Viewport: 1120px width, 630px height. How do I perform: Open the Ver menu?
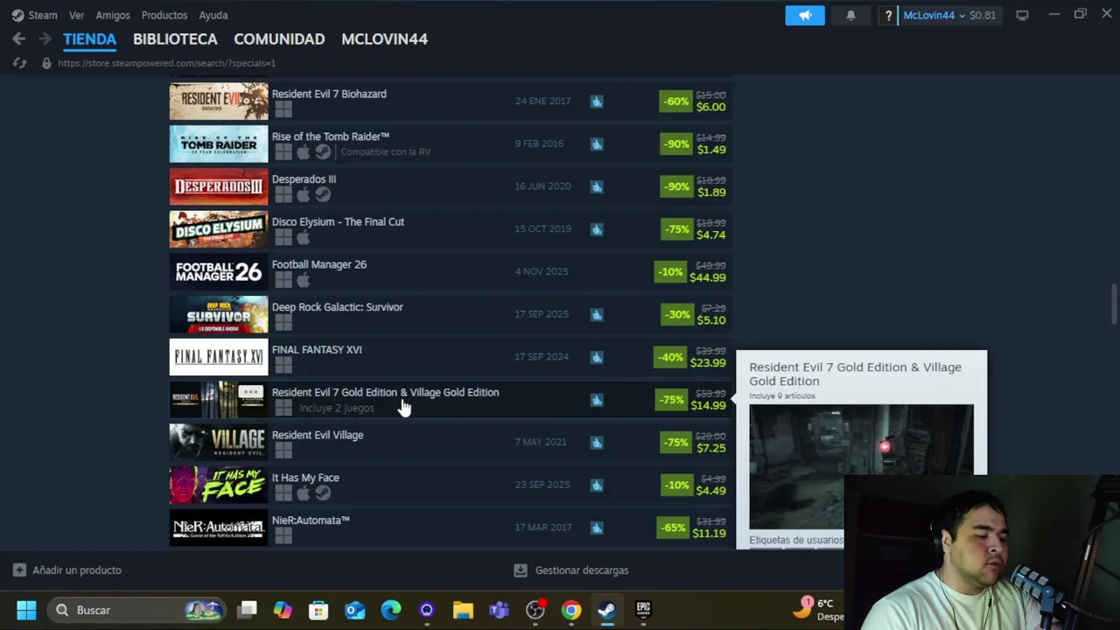[x=76, y=15]
